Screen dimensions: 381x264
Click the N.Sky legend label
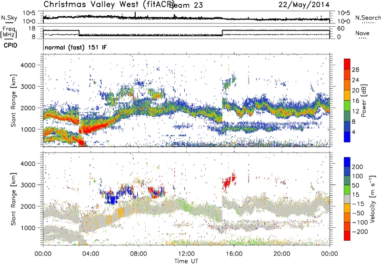pyautogui.click(x=9, y=18)
